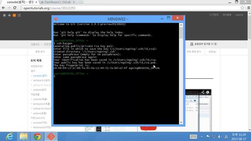Viewport: 251px width, 141px height.
Task: Close the MINGW32 terminal window
Action: click(x=178, y=18)
